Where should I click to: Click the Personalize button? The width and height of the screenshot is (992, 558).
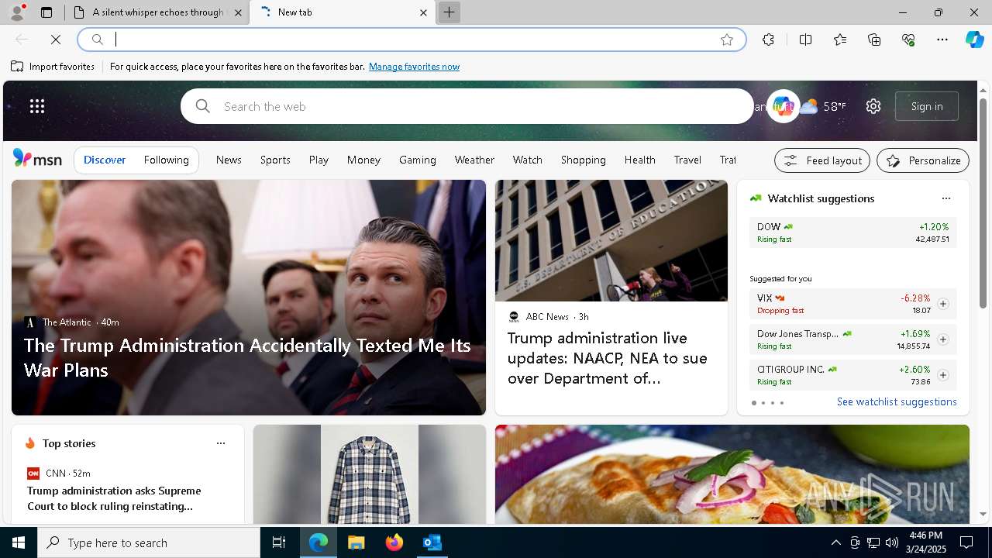[x=923, y=160]
